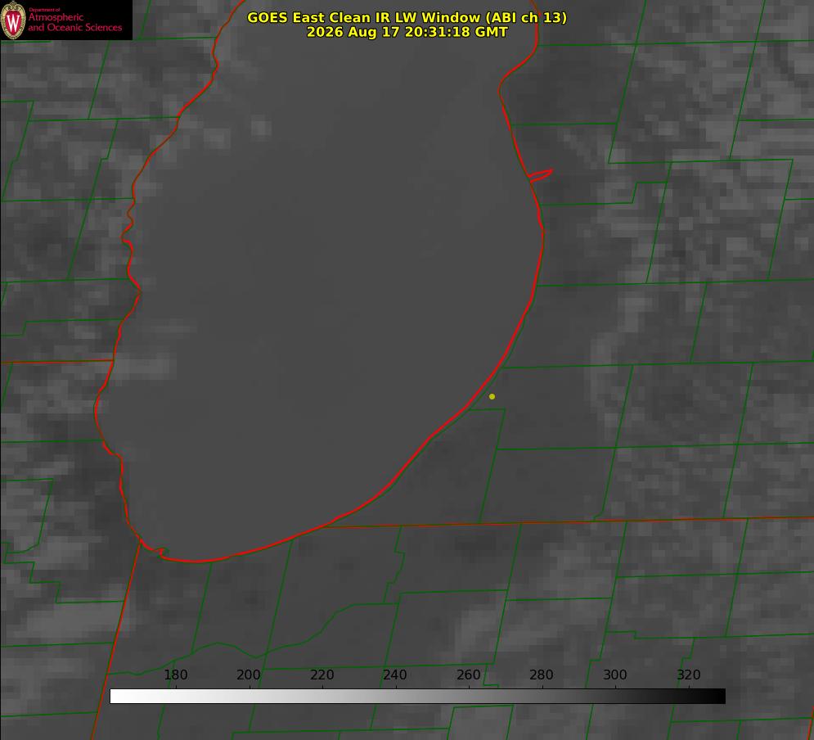Click the University of Wisconsin crest logo
Screen dimensions: 814x740
tap(12, 20)
